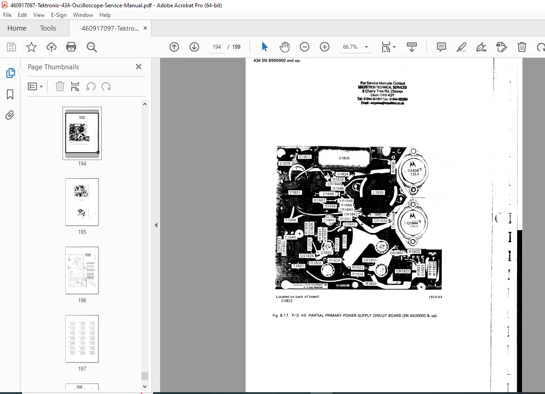This screenshot has width=545, height=394.
Task: Switch to the Home tab
Action: [x=17, y=28]
